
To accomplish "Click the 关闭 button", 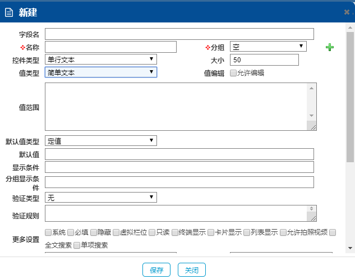I will pos(192,270).
